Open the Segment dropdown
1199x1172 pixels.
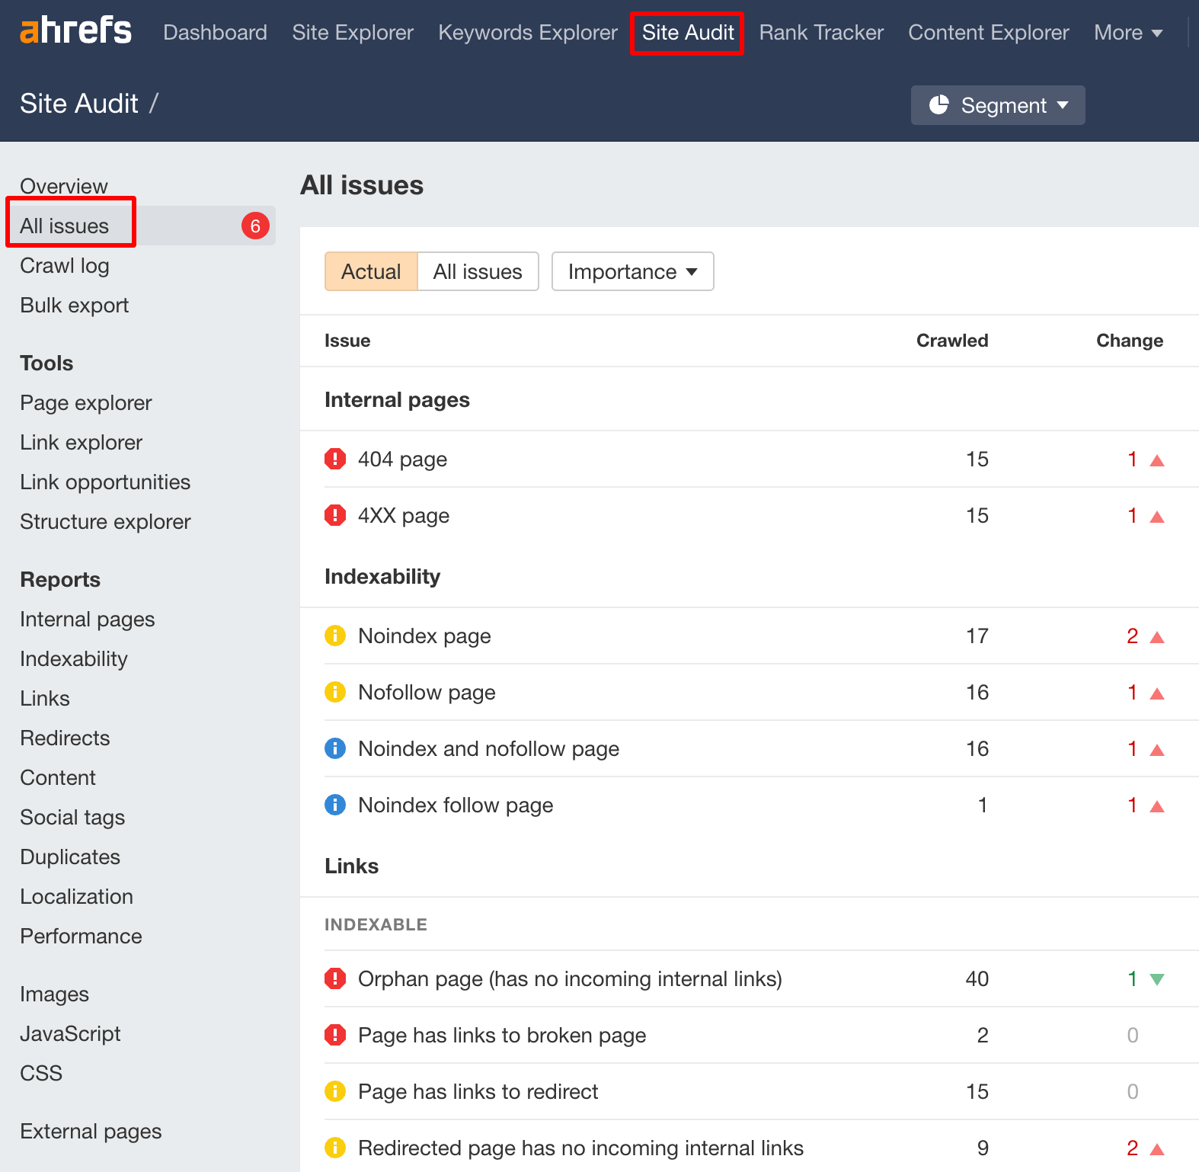pyautogui.click(x=998, y=105)
